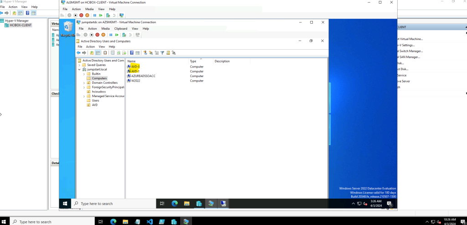Viewport: 467px width, 225px height.
Task: Click the filter funnel icon in Active Directory toolbar
Action: point(162,53)
